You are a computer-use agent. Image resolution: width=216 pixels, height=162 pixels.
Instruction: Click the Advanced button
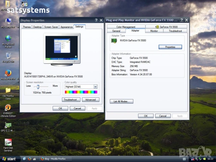[90, 100]
